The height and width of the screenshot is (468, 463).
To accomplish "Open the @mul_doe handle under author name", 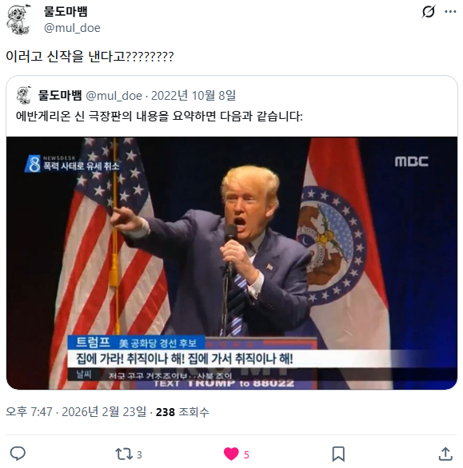I will pyautogui.click(x=72, y=28).
